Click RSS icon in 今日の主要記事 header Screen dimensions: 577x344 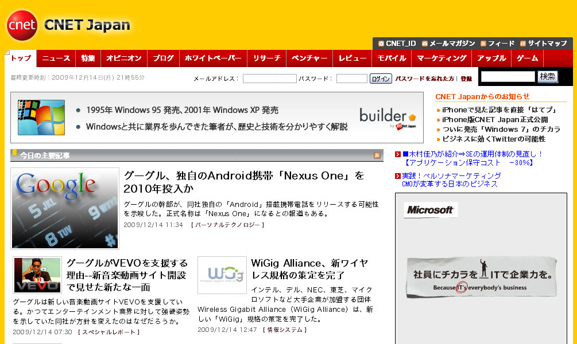pyautogui.click(x=377, y=155)
